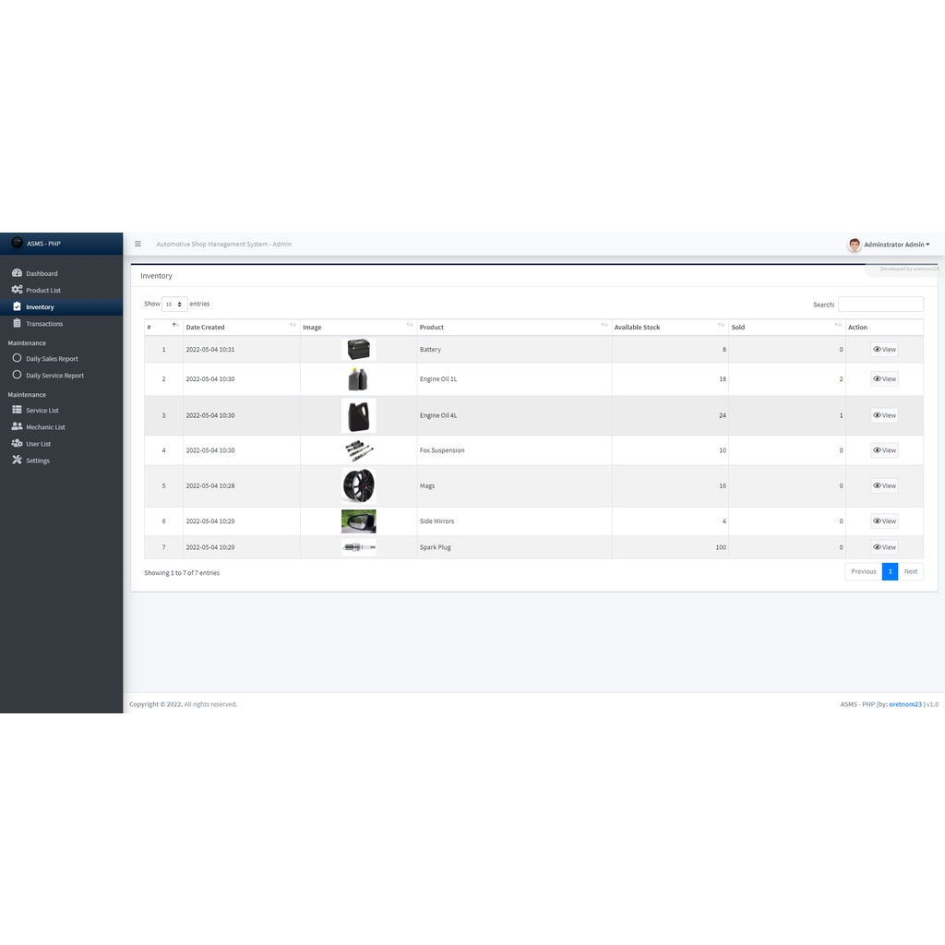Open the oretnom23 developer link
The width and height of the screenshot is (945, 945).
pyautogui.click(x=904, y=704)
